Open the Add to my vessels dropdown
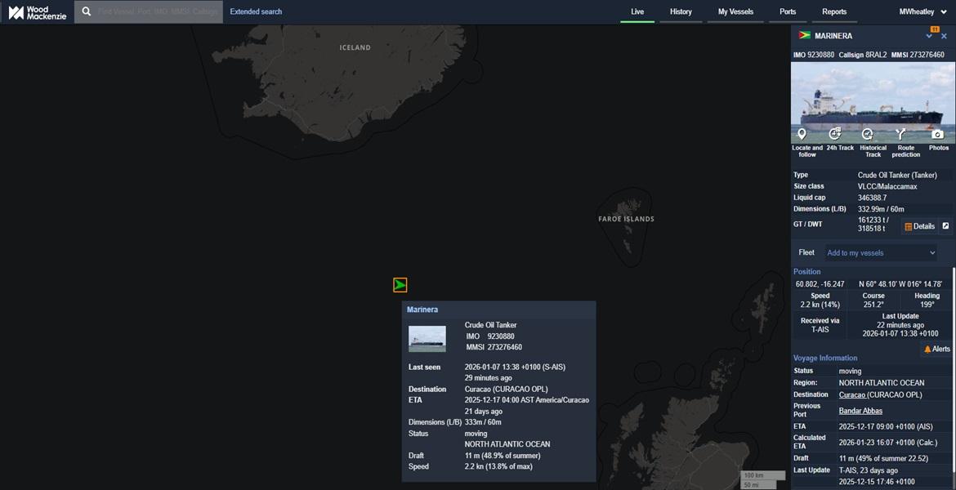The image size is (956, 490). pos(880,253)
